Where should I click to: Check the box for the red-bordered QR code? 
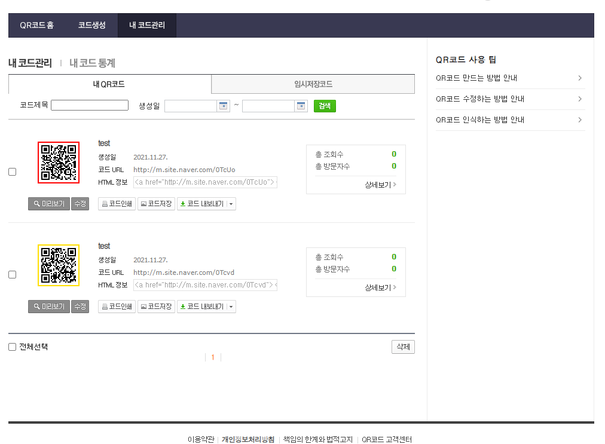coord(13,172)
